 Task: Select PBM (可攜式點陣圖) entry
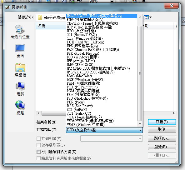pos(102,83)
